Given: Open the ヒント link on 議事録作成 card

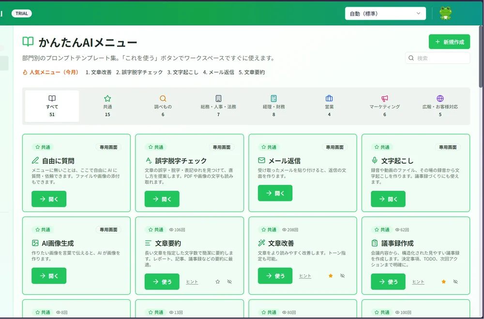Looking at the screenshot, I should click(418, 282).
